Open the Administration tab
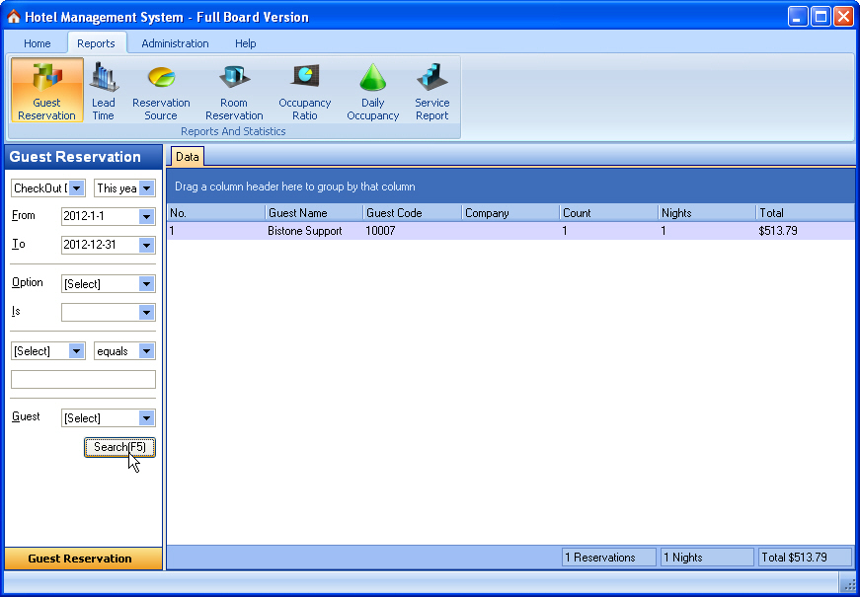The height and width of the screenshot is (597, 860). [x=175, y=43]
